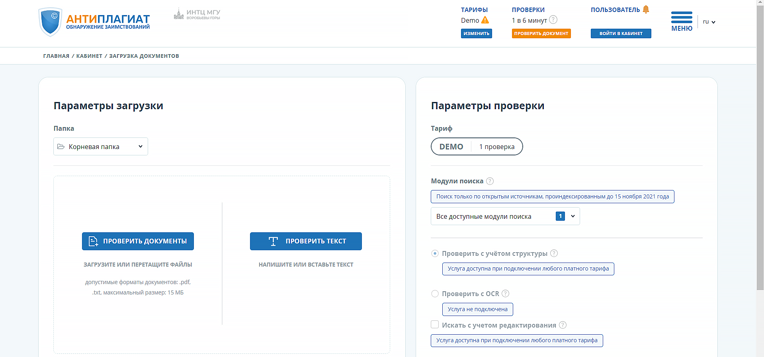Screen dimensions: 764x357
Task: Click the ПРОВЕРИТЬ ТЕКСТ button
Action: [306, 241]
